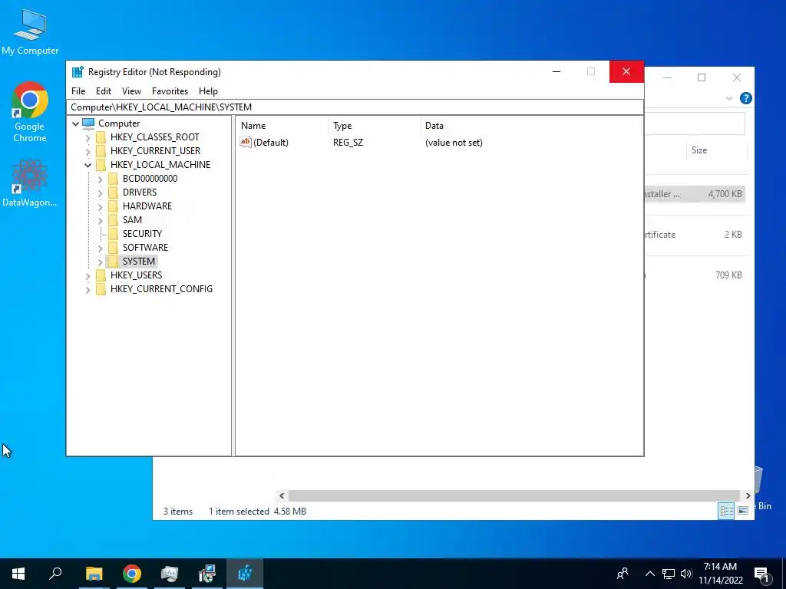786x589 pixels.
Task: Click Explorer horizontal scrollbar left arrow
Action: (x=282, y=495)
